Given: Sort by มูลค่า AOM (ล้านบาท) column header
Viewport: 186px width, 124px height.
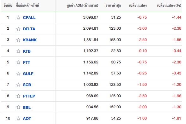Looking at the screenshot, I should click(82, 5).
